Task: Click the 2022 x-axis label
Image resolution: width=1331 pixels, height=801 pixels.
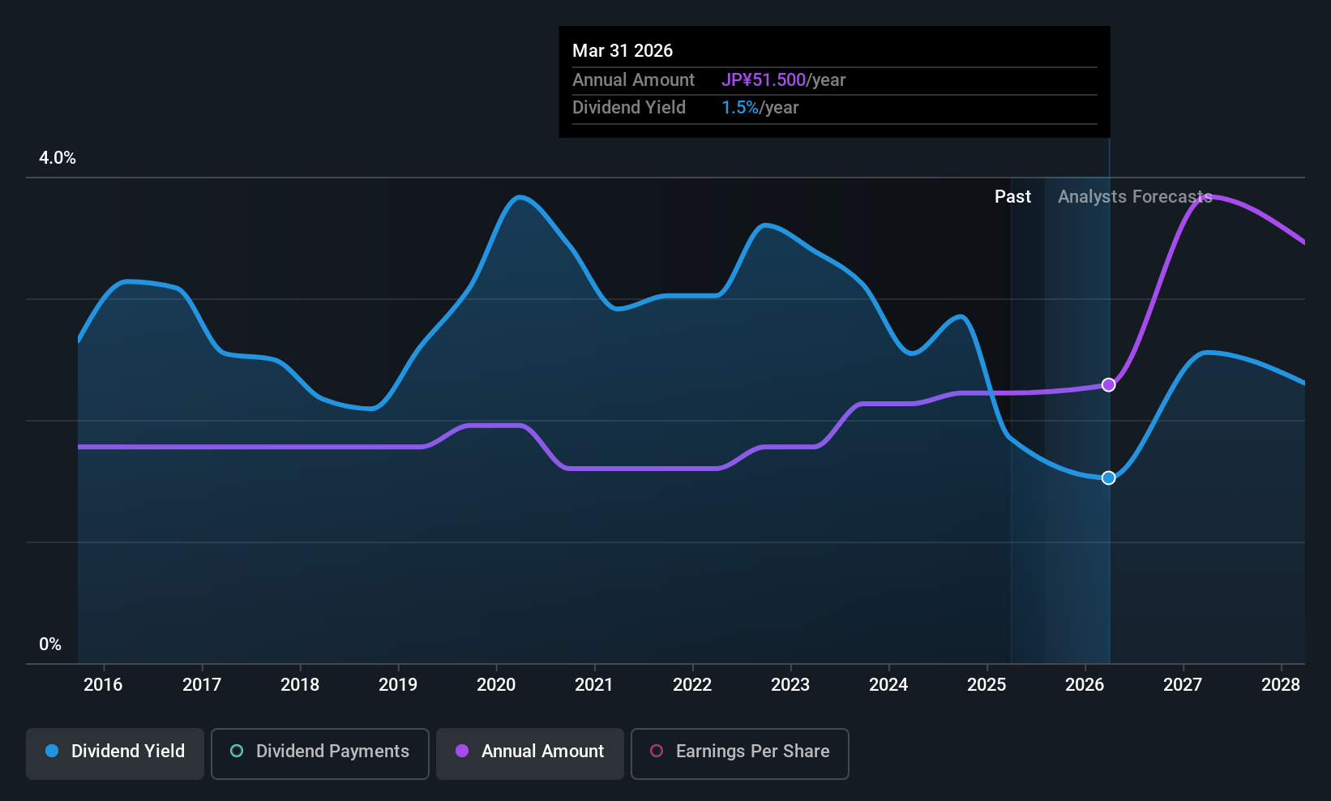Action: coord(692,685)
